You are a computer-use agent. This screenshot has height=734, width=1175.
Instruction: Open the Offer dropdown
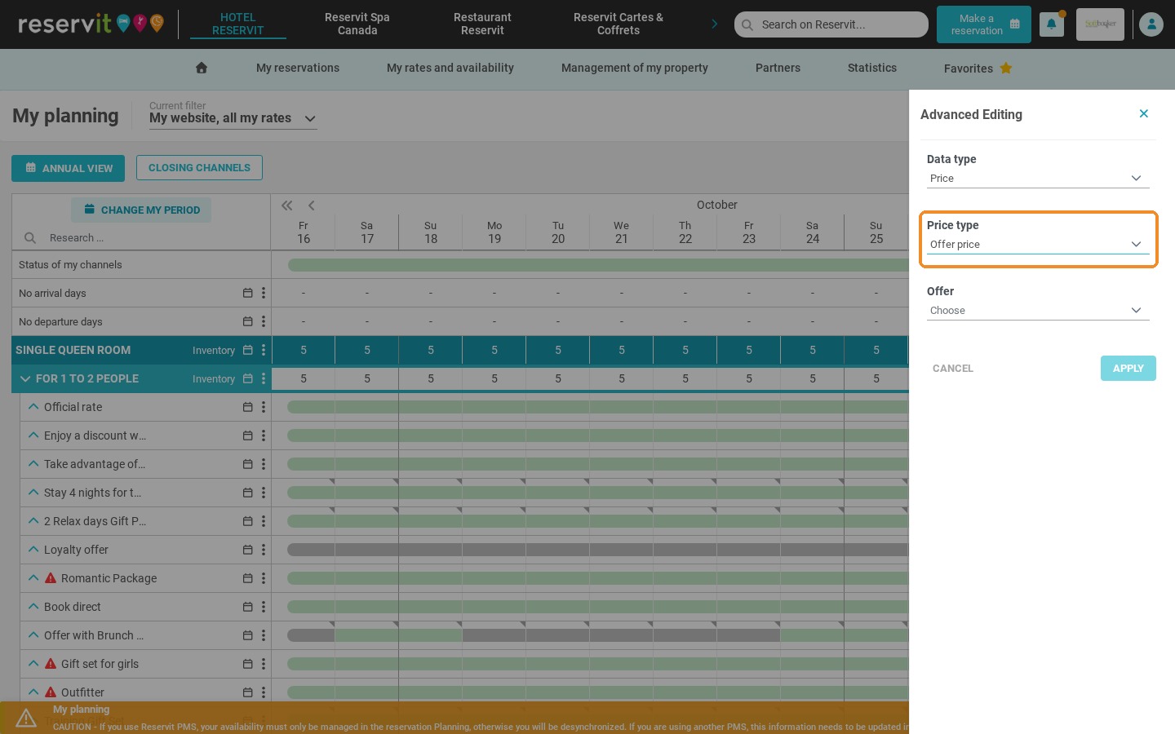(x=1038, y=311)
